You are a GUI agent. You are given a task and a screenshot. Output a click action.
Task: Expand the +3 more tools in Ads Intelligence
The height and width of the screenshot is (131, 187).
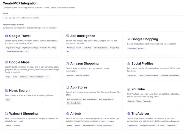pyautogui.click(x=68, y=51)
